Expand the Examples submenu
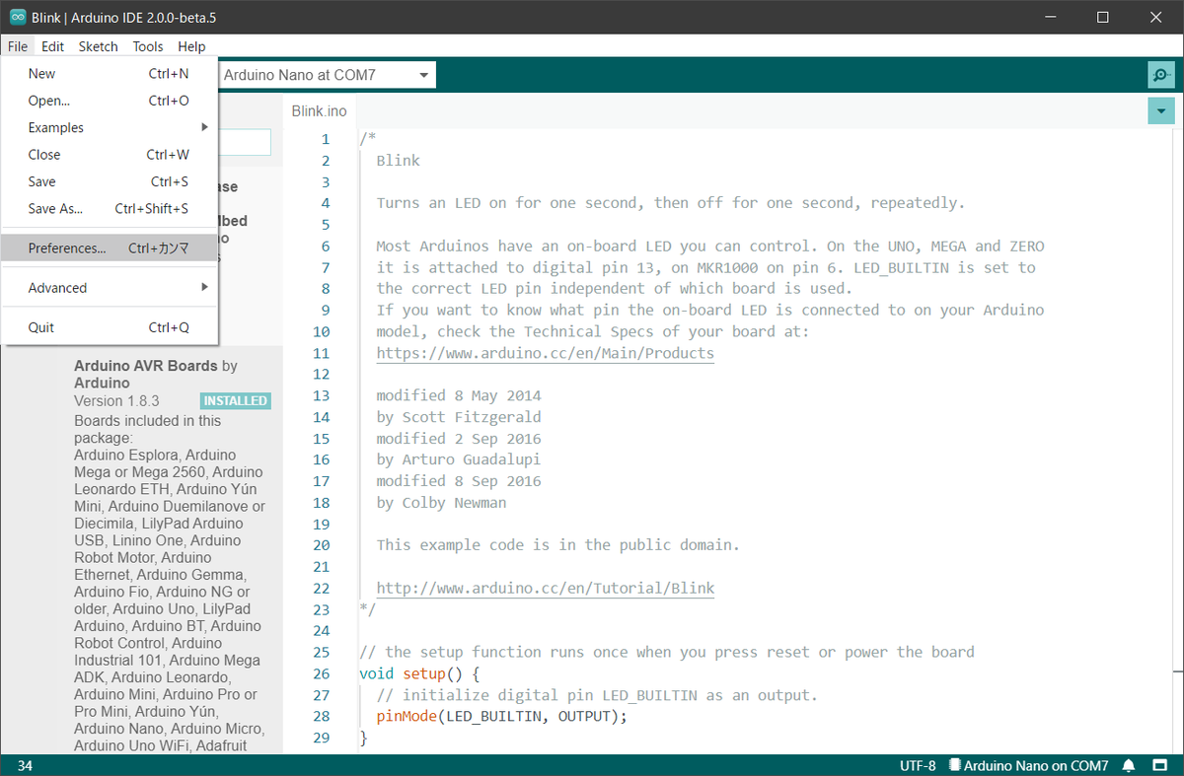Screen dimensions: 1184x776 click(x=109, y=127)
